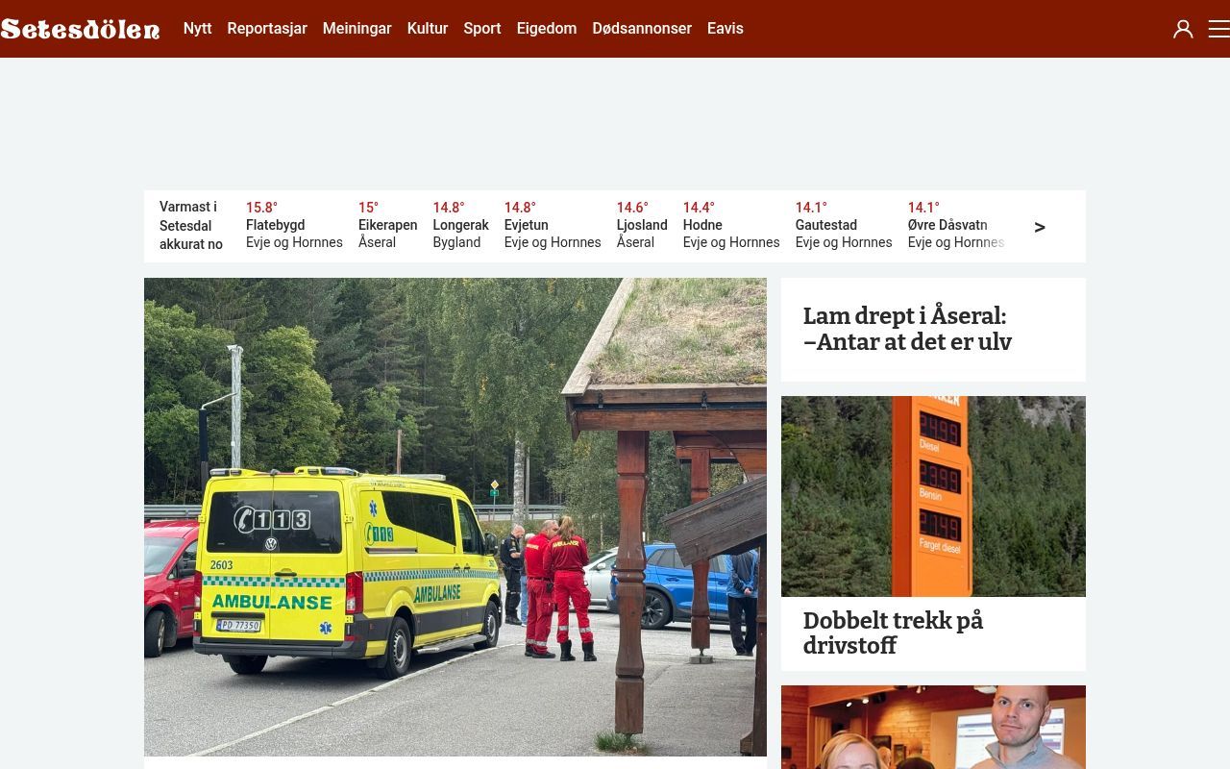Open the ambulance photo main story
This screenshot has width=1230, height=769.
[x=455, y=517]
